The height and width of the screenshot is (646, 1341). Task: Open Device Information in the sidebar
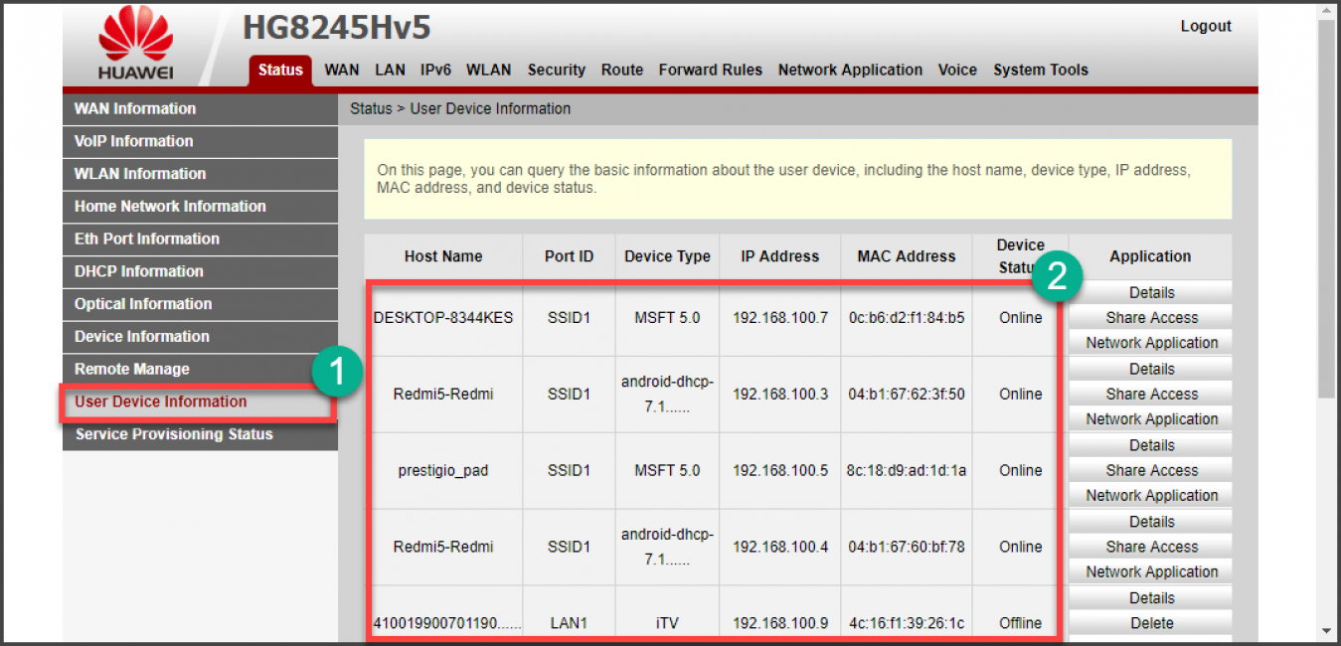point(200,337)
